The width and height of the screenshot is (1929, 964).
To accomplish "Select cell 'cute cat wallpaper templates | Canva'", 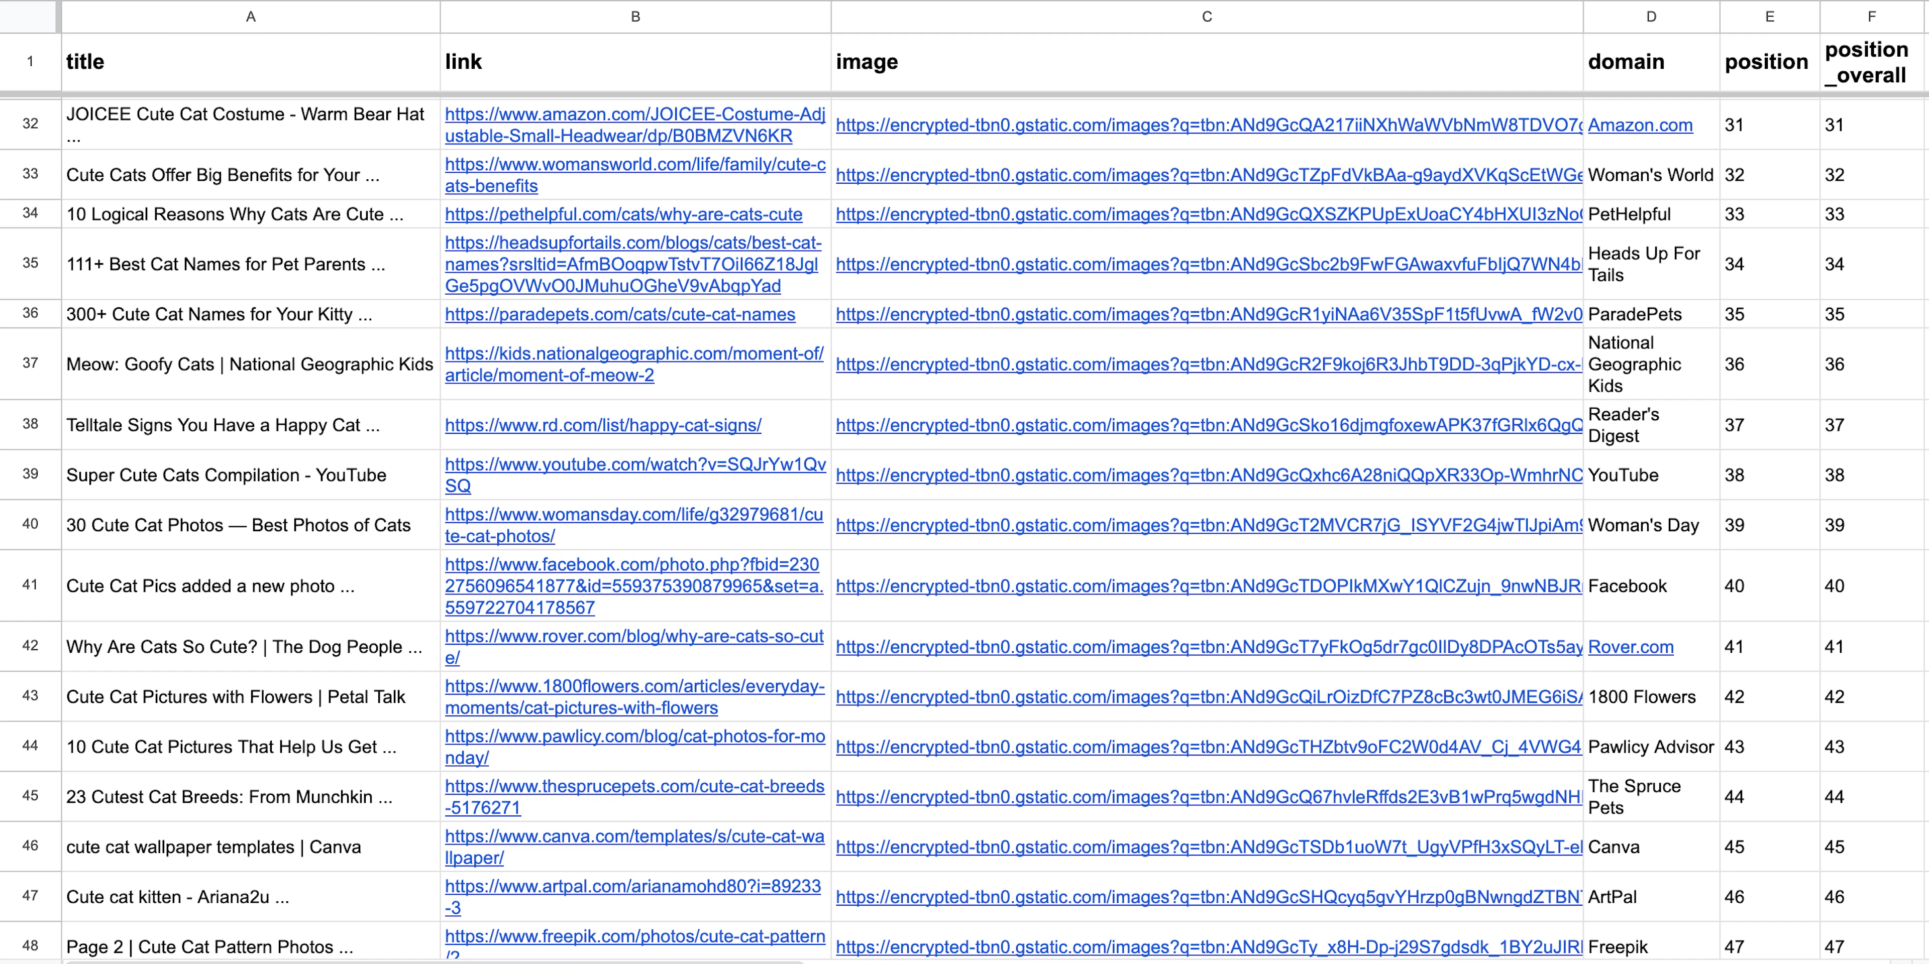I will pyautogui.click(x=250, y=847).
